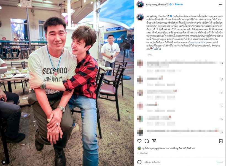The width and height of the screenshot is (226, 166).
Task: Submit the comment with the โพสต์ button
Action: click(x=219, y=162)
